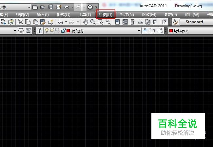
Task: Paste from clipboard icon
Action: (35, 22)
